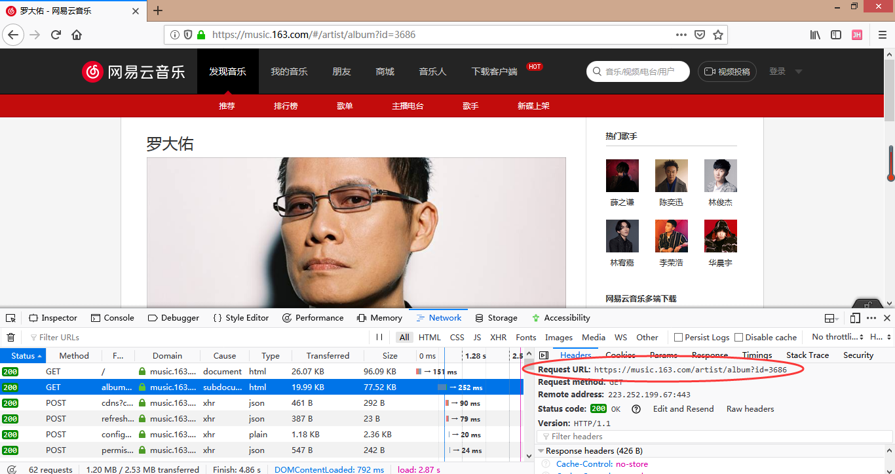
Task: Select the GET / document request row
Action: point(261,372)
